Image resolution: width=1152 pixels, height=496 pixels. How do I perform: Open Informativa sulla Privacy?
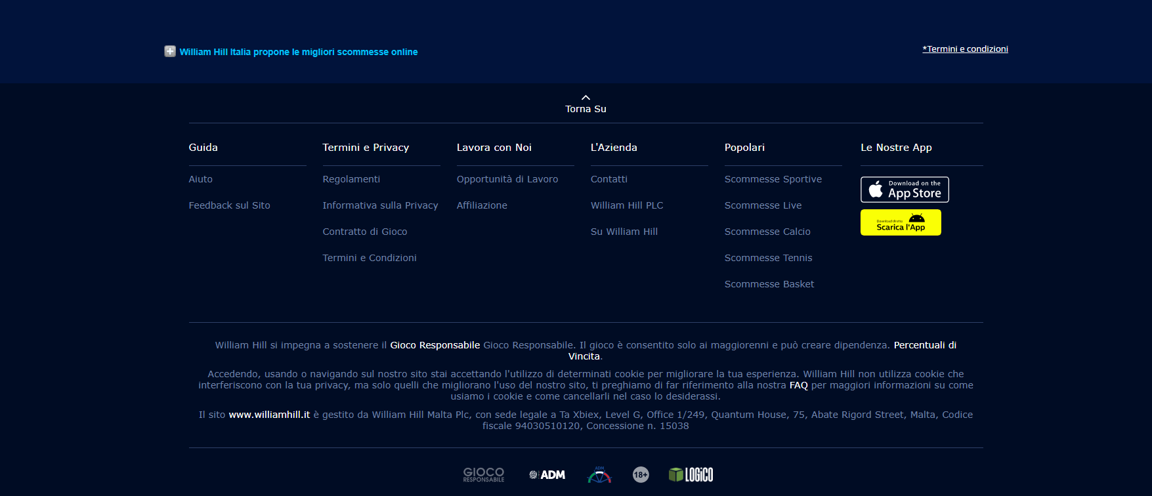click(380, 205)
